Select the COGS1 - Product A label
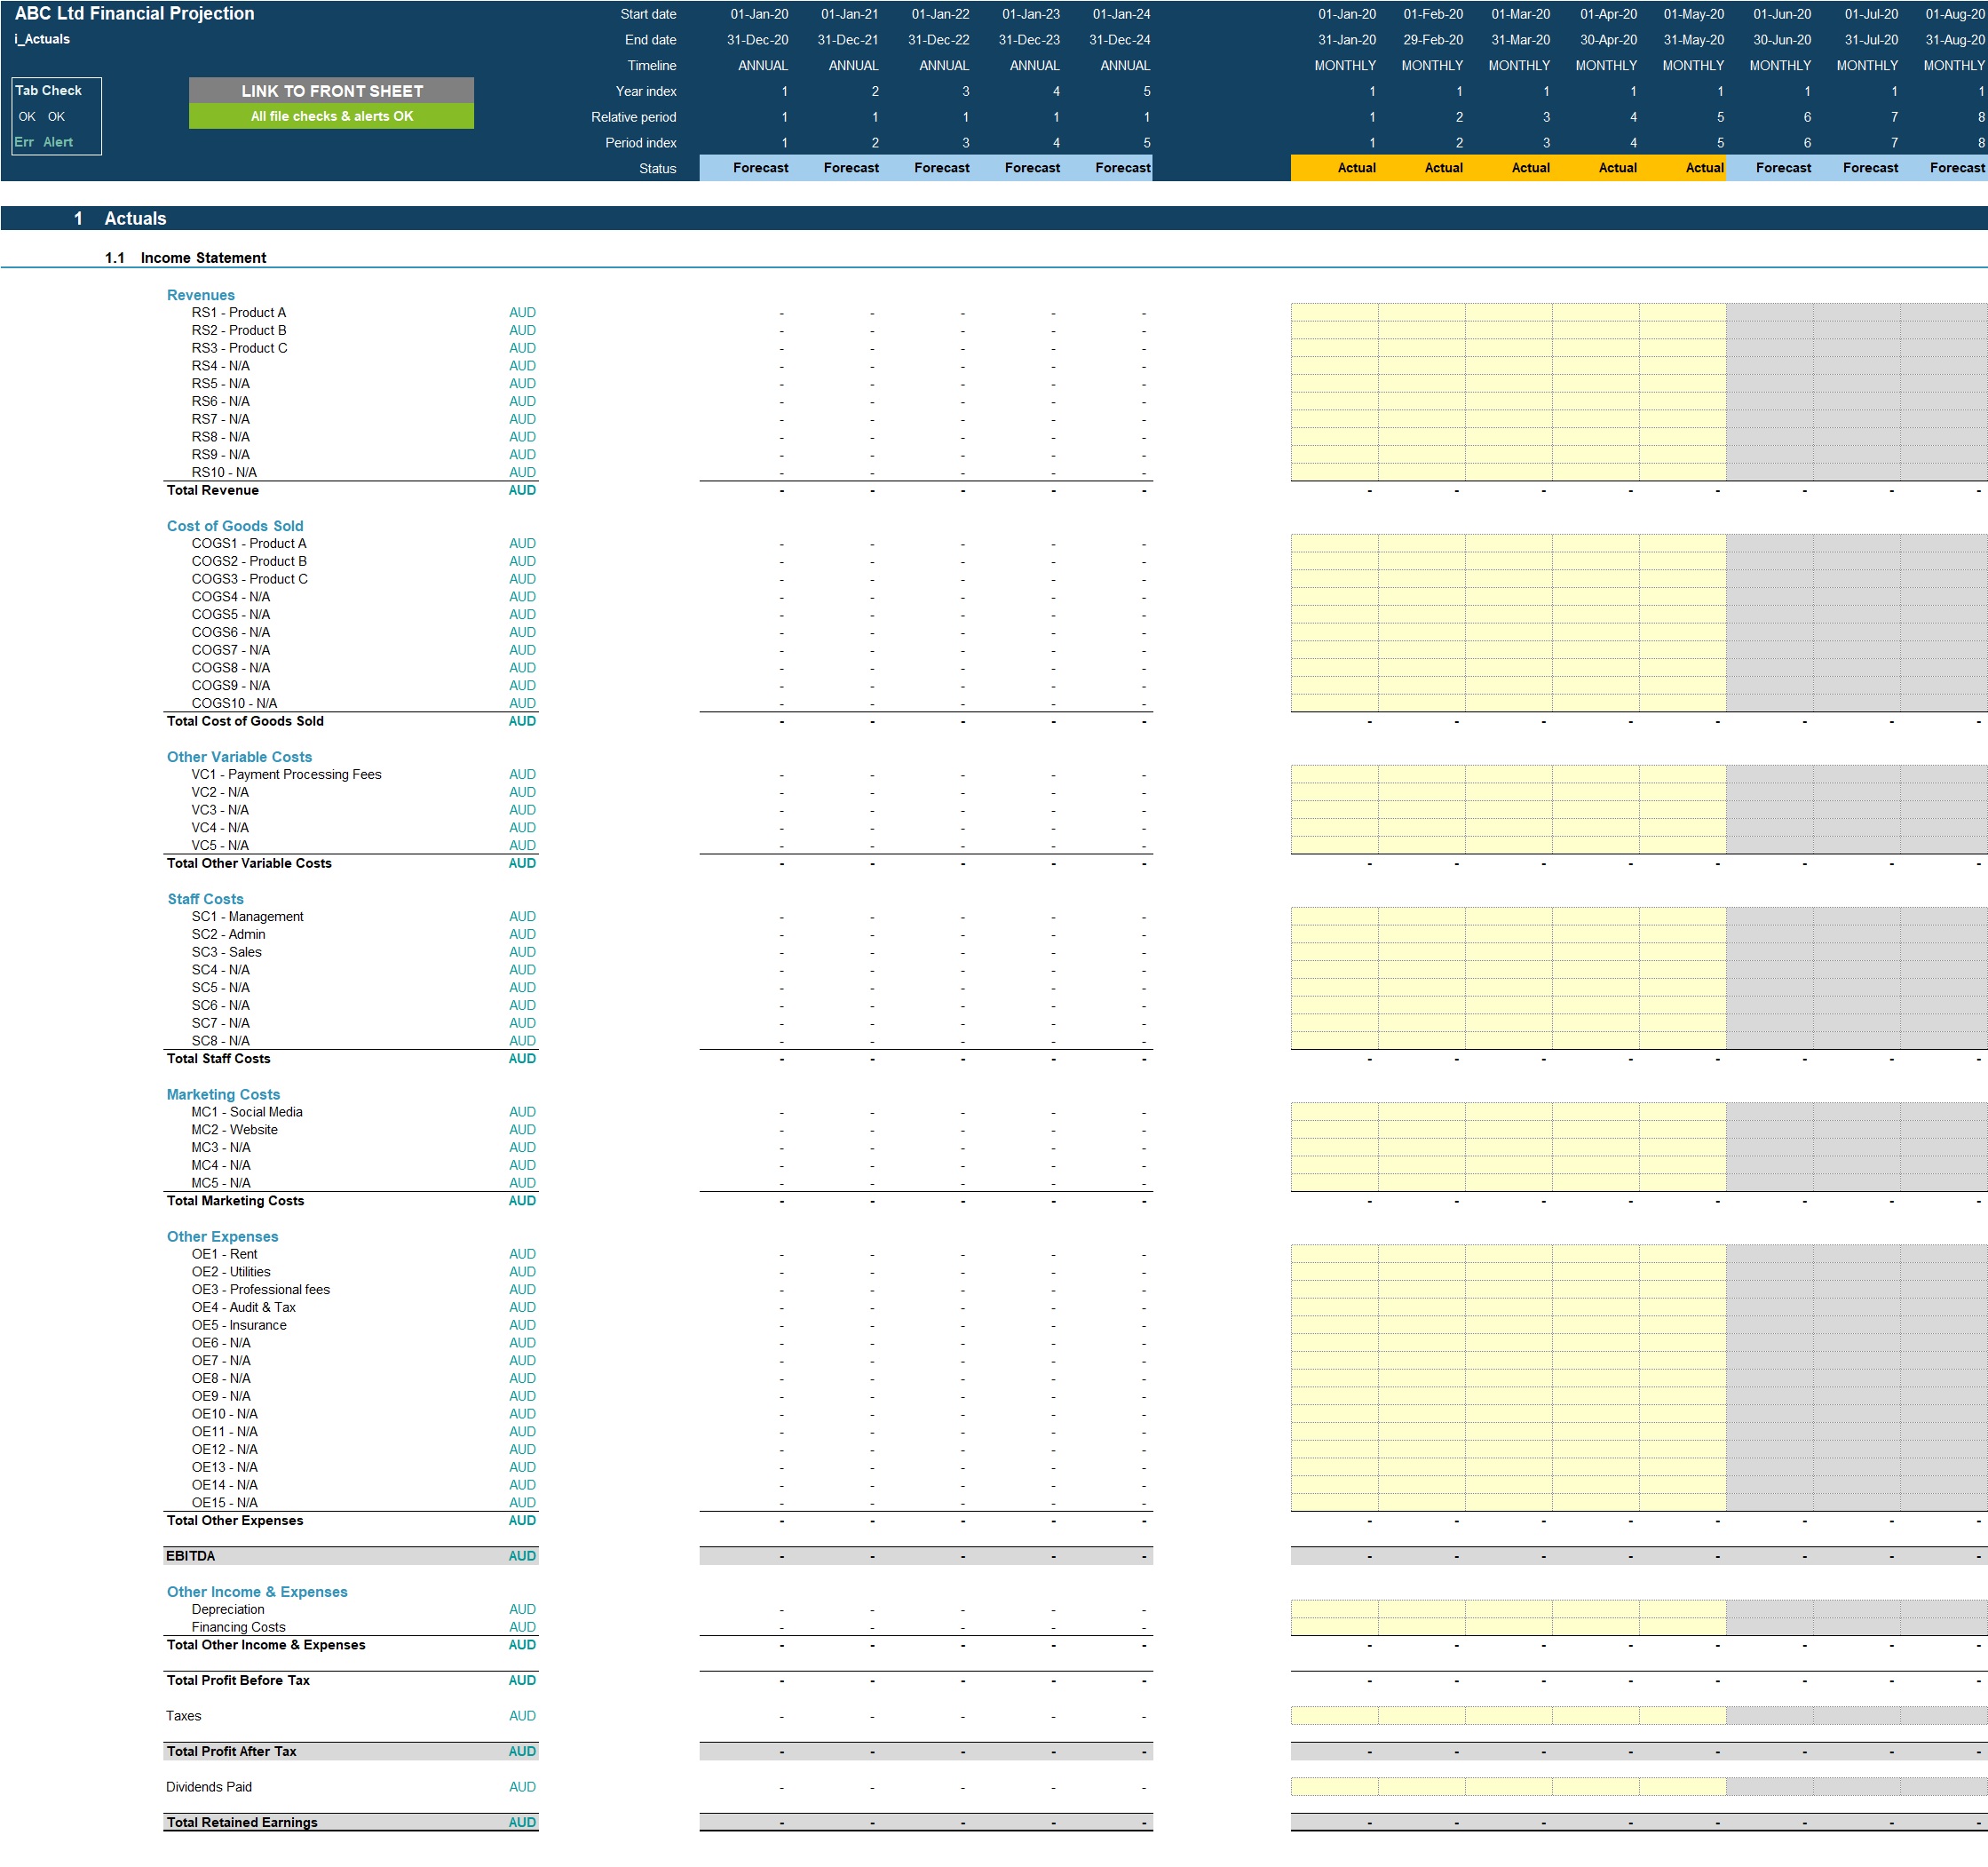 (249, 544)
